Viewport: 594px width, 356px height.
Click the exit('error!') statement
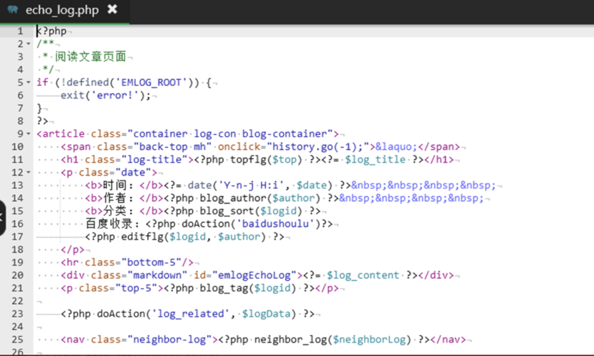point(102,95)
